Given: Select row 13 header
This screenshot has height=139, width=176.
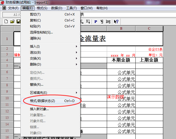Looking at the screenshot, I should click(7, 118).
